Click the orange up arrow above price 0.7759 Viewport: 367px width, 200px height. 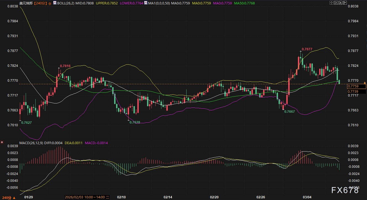(x=365, y=83)
